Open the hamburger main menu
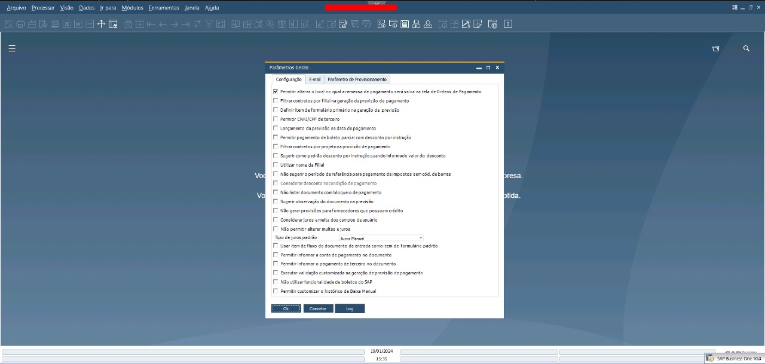The image size is (765, 364). click(x=12, y=48)
